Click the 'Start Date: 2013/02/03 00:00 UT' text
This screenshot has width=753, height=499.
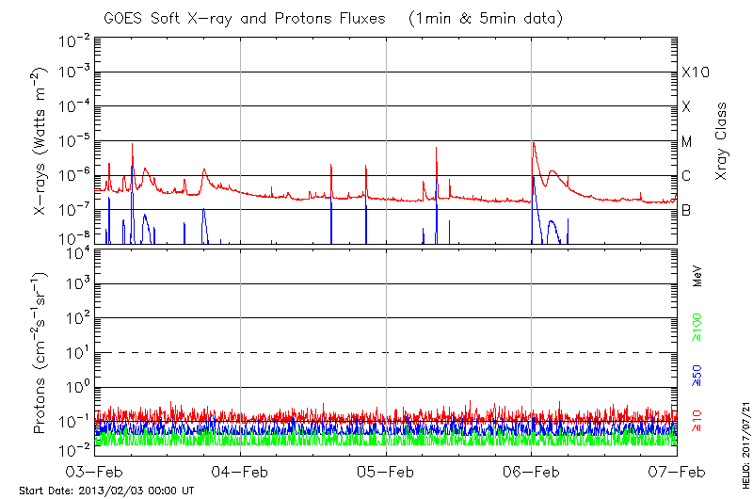[106, 491]
